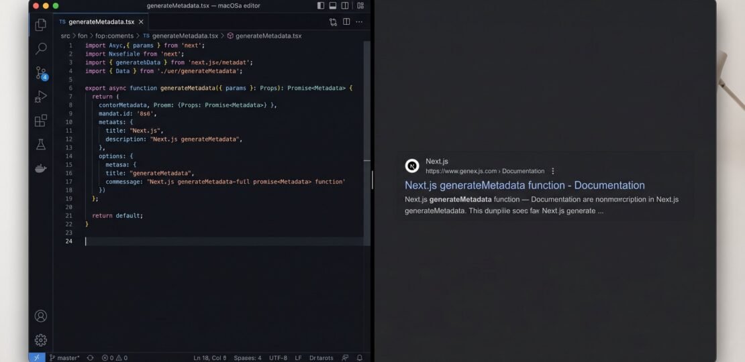745x362 pixels.
Task: Customize layout icon in title bar
Action: click(x=360, y=5)
